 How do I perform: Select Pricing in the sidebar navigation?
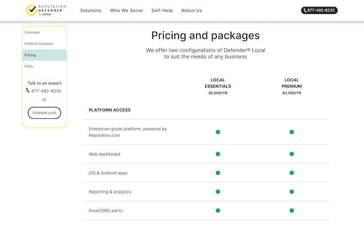(30, 55)
